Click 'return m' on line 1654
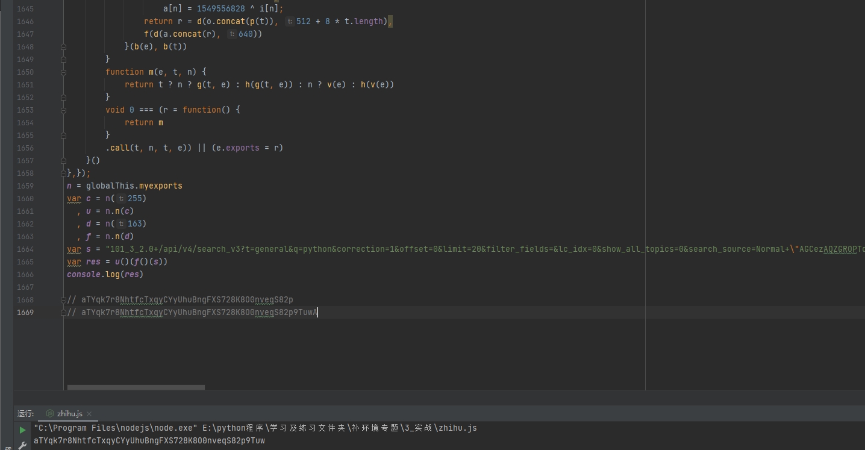Screen dimensions: 865x450 click(x=144, y=122)
